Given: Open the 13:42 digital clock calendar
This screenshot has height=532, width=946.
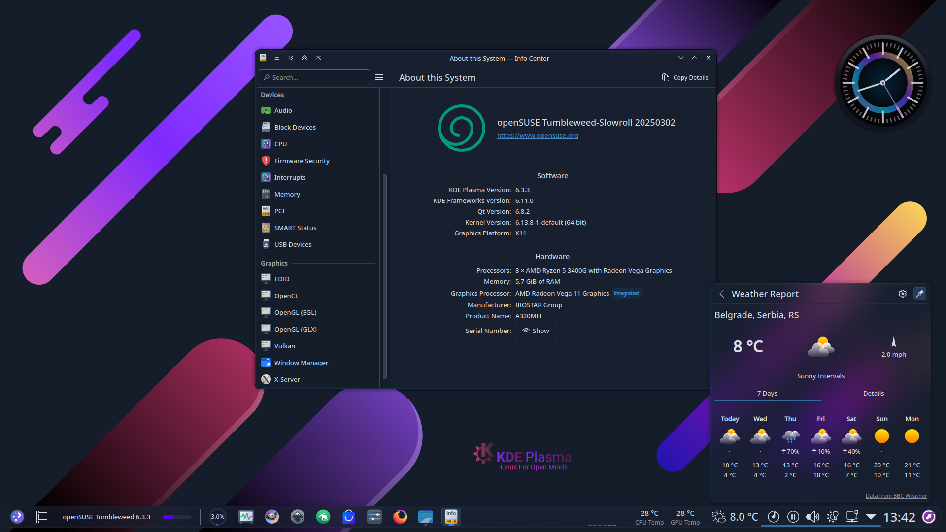Looking at the screenshot, I should pyautogui.click(x=899, y=517).
